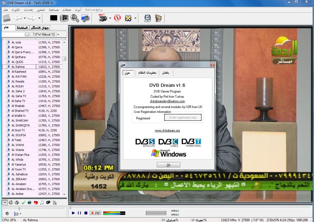Select the AL Zahabiya channel
Viewport: 314px width, 222px height.
click(32, 174)
